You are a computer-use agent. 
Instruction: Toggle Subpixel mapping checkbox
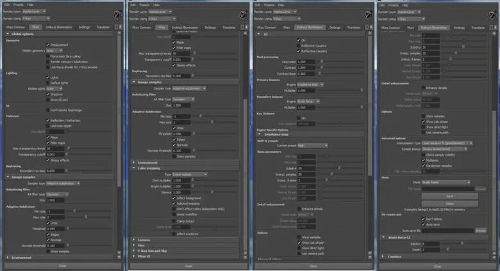[x=174, y=203]
